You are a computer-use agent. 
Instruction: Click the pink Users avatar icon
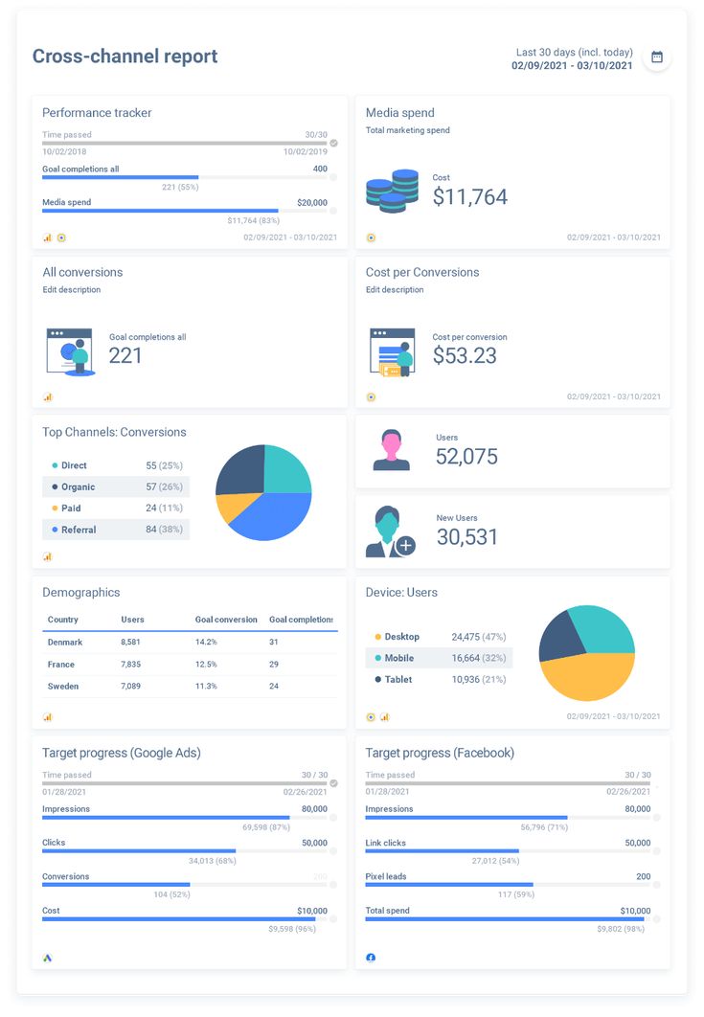click(391, 450)
